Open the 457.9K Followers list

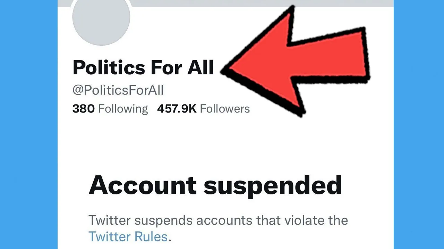(x=203, y=109)
